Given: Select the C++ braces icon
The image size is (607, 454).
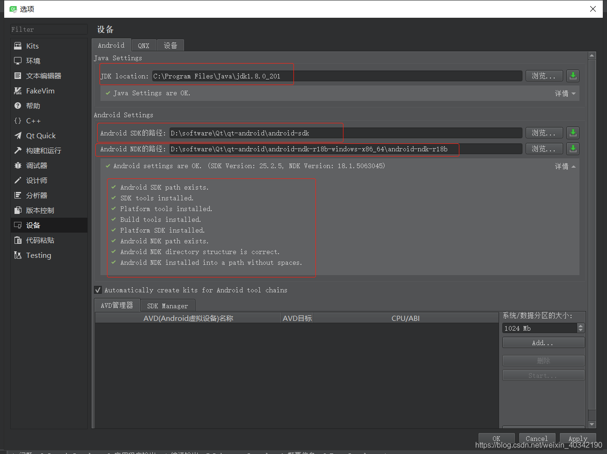Looking at the screenshot, I should 18,121.
